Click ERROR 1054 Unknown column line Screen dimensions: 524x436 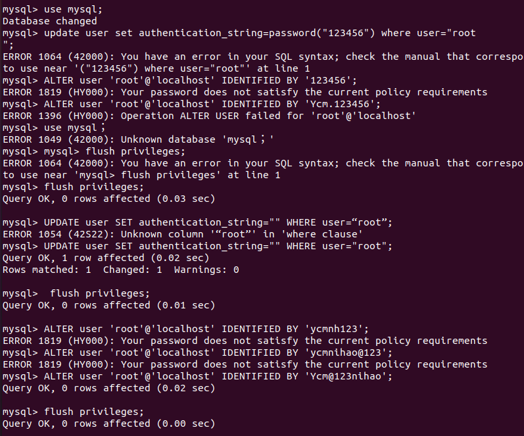coord(183,234)
